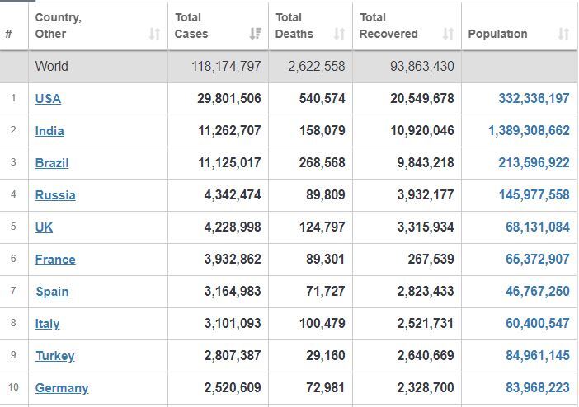Open the Italy country link
The height and width of the screenshot is (407, 579).
pyautogui.click(x=47, y=323)
